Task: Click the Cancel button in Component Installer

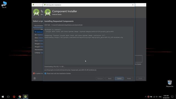Action: 119,78
